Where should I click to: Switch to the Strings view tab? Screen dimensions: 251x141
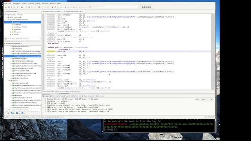(77, 92)
